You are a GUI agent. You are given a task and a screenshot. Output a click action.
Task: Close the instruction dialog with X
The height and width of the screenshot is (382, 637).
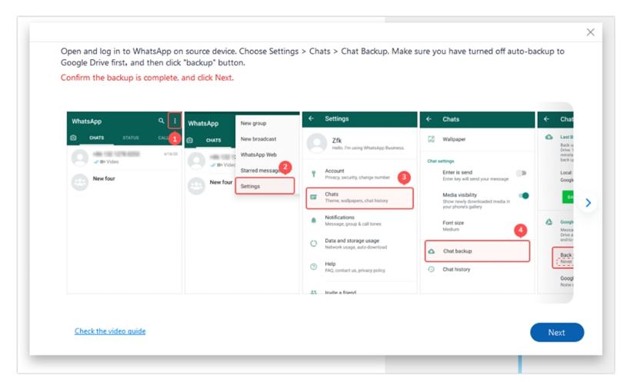coord(590,32)
